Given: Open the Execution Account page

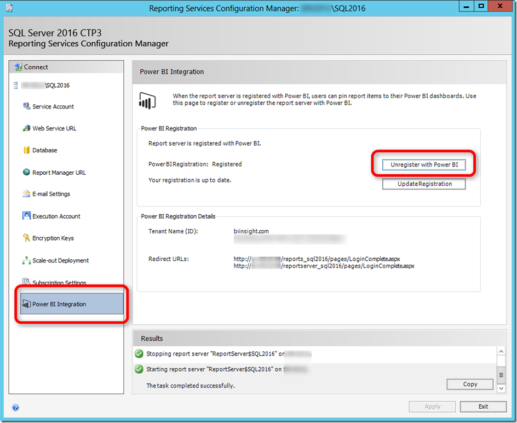Looking at the screenshot, I should click(56, 216).
